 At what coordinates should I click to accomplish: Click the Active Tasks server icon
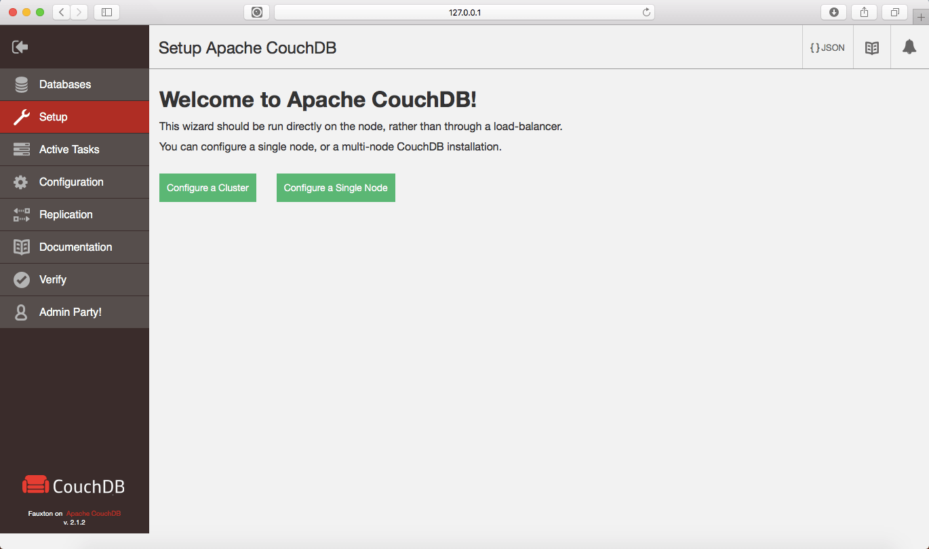(22, 150)
